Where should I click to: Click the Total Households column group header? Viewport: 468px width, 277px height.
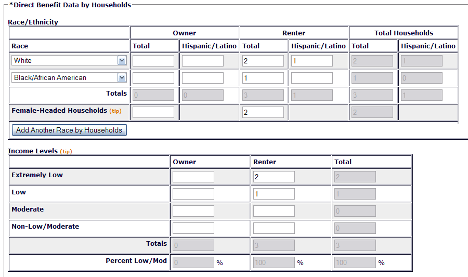[x=404, y=33]
